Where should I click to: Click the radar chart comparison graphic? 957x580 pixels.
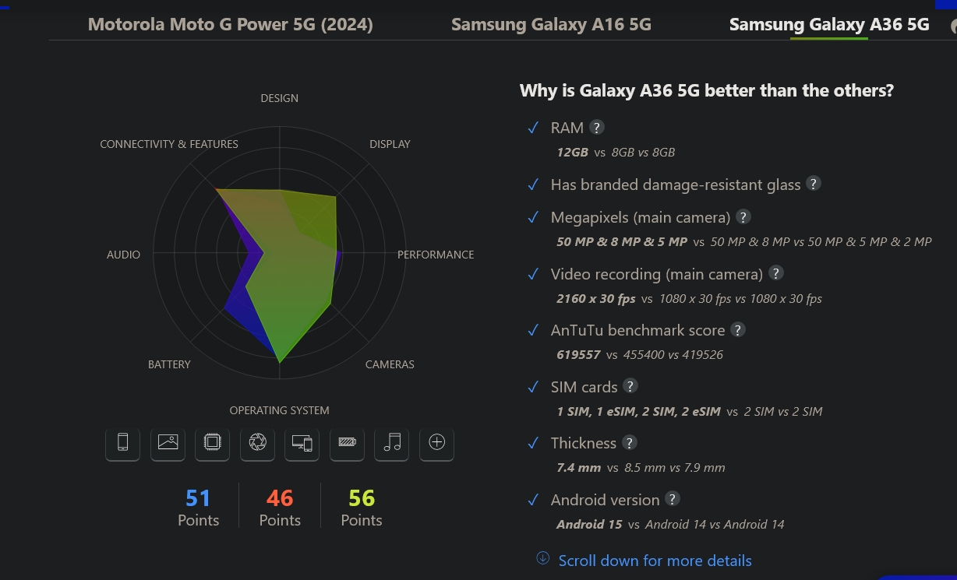point(280,254)
